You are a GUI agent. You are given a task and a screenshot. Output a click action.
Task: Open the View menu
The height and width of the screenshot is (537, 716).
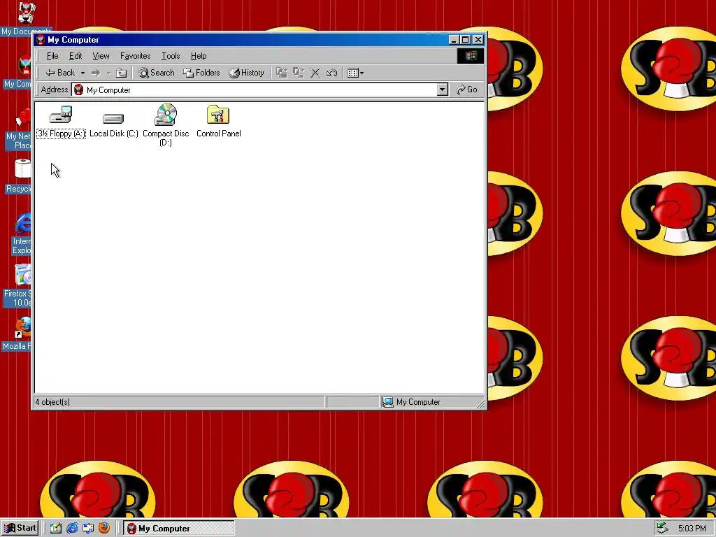click(x=101, y=56)
